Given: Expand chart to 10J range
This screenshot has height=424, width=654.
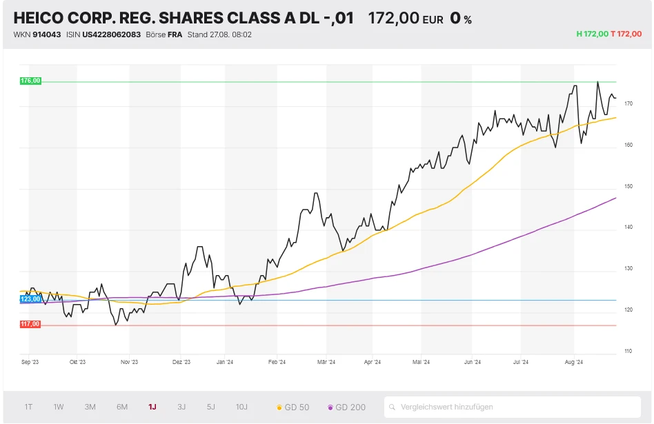Looking at the screenshot, I should click(241, 407).
